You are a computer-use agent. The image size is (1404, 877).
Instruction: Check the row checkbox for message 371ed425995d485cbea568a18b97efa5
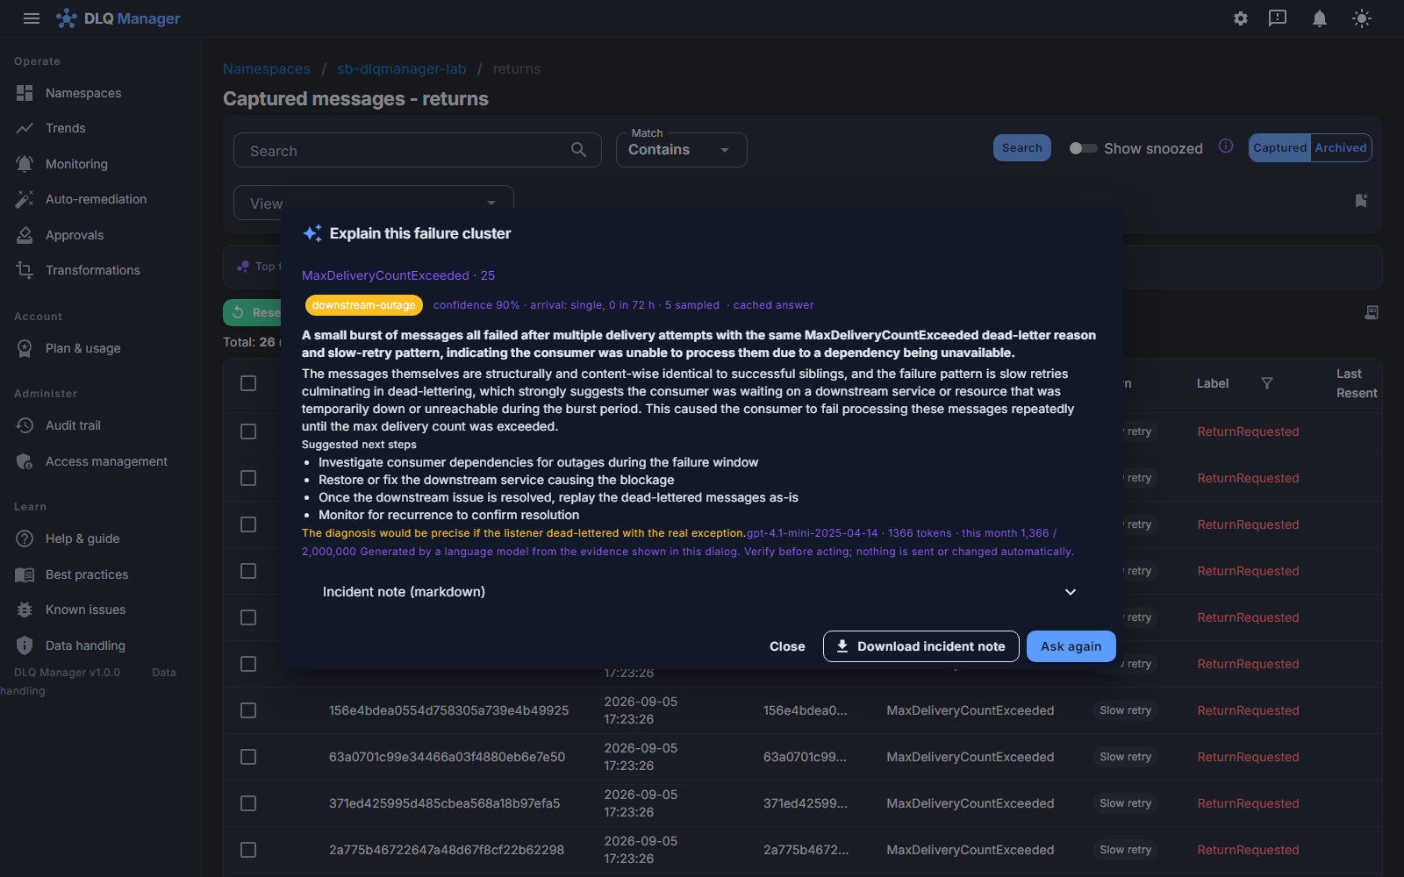[x=248, y=803]
